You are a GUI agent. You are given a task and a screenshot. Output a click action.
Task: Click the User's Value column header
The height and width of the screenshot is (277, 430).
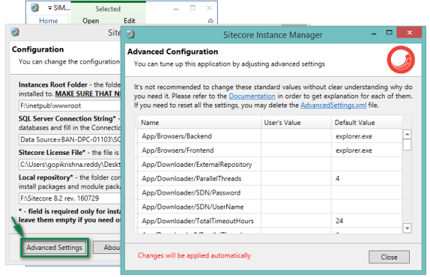(296, 123)
